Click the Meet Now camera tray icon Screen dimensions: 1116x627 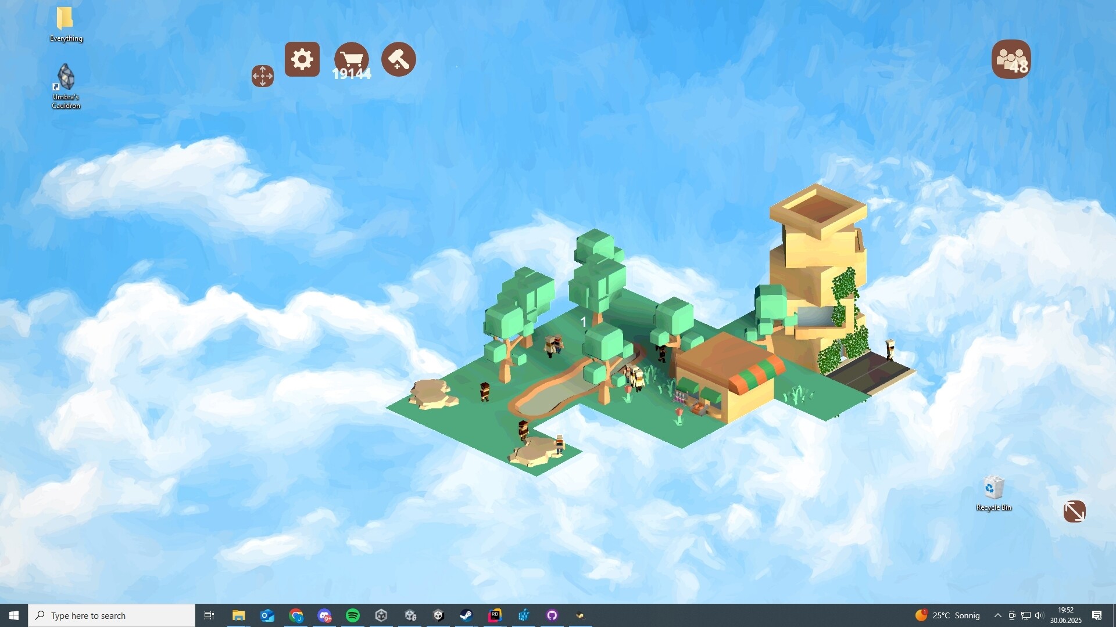coord(1012,615)
